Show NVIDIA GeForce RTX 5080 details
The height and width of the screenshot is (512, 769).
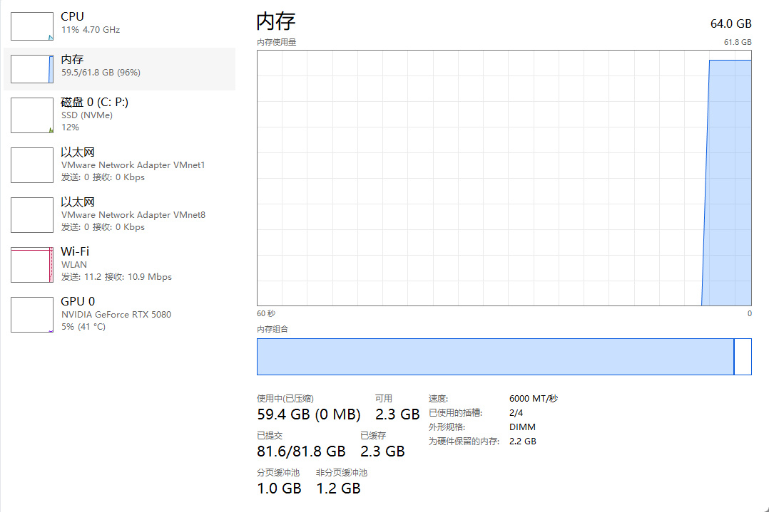pyautogui.click(x=116, y=314)
